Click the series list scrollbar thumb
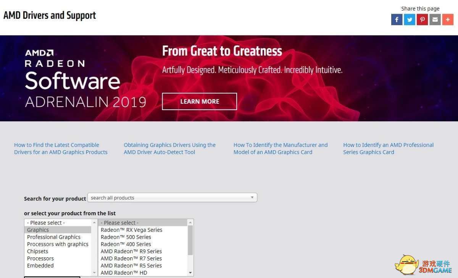 [x=190, y=240]
